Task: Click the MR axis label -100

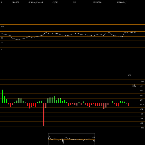Action: click(x=142, y=128)
